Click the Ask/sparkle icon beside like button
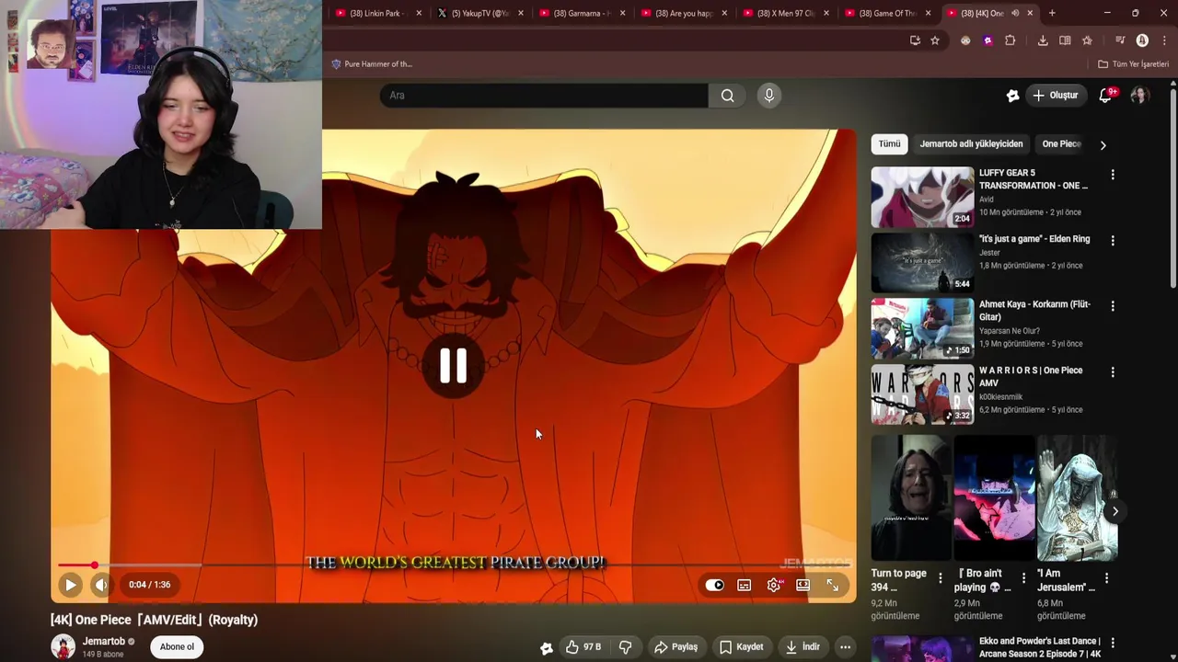 point(546,647)
